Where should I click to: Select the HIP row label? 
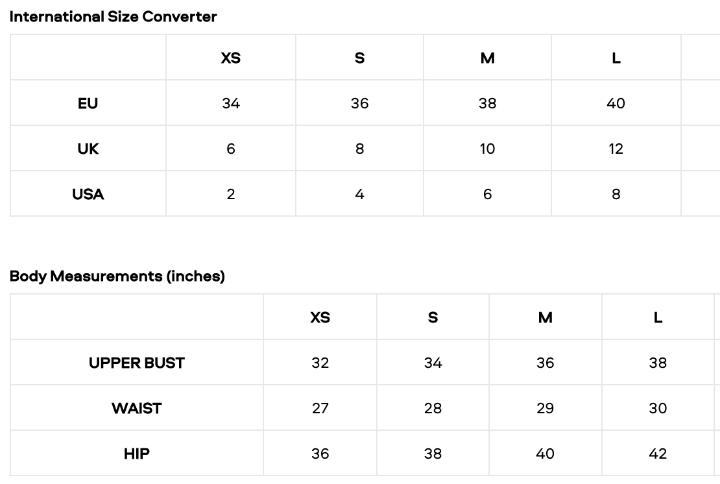pos(137,454)
